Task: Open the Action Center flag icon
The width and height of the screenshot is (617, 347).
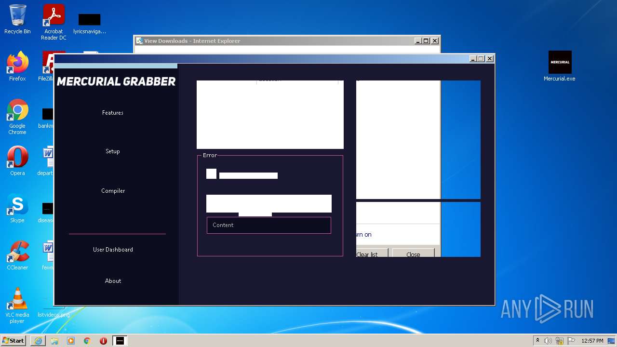Action: pyautogui.click(x=571, y=341)
